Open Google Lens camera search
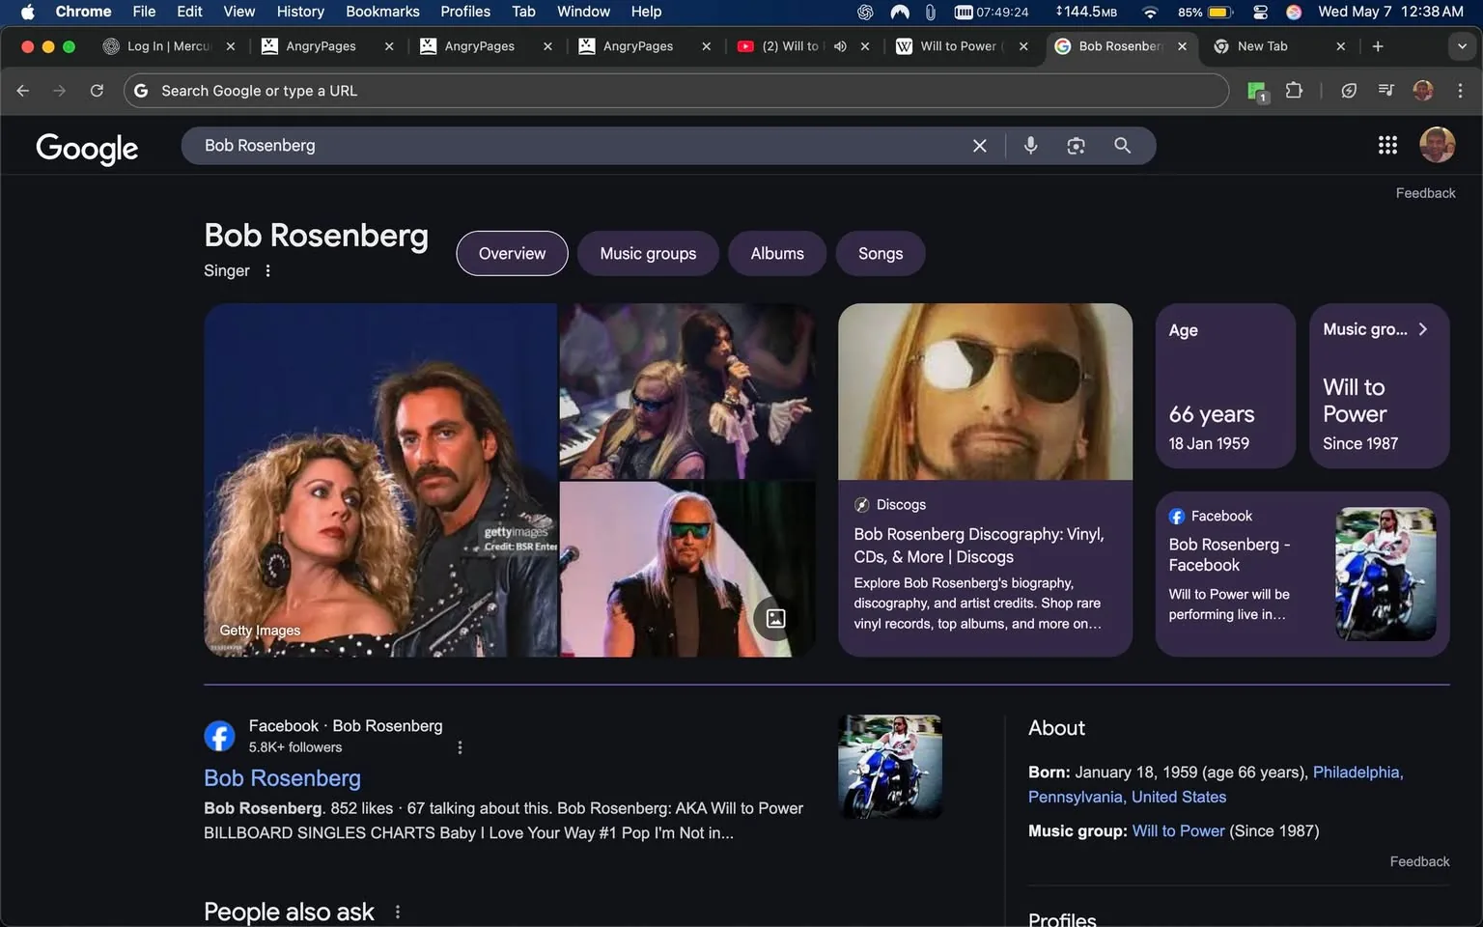 pyautogui.click(x=1075, y=145)
